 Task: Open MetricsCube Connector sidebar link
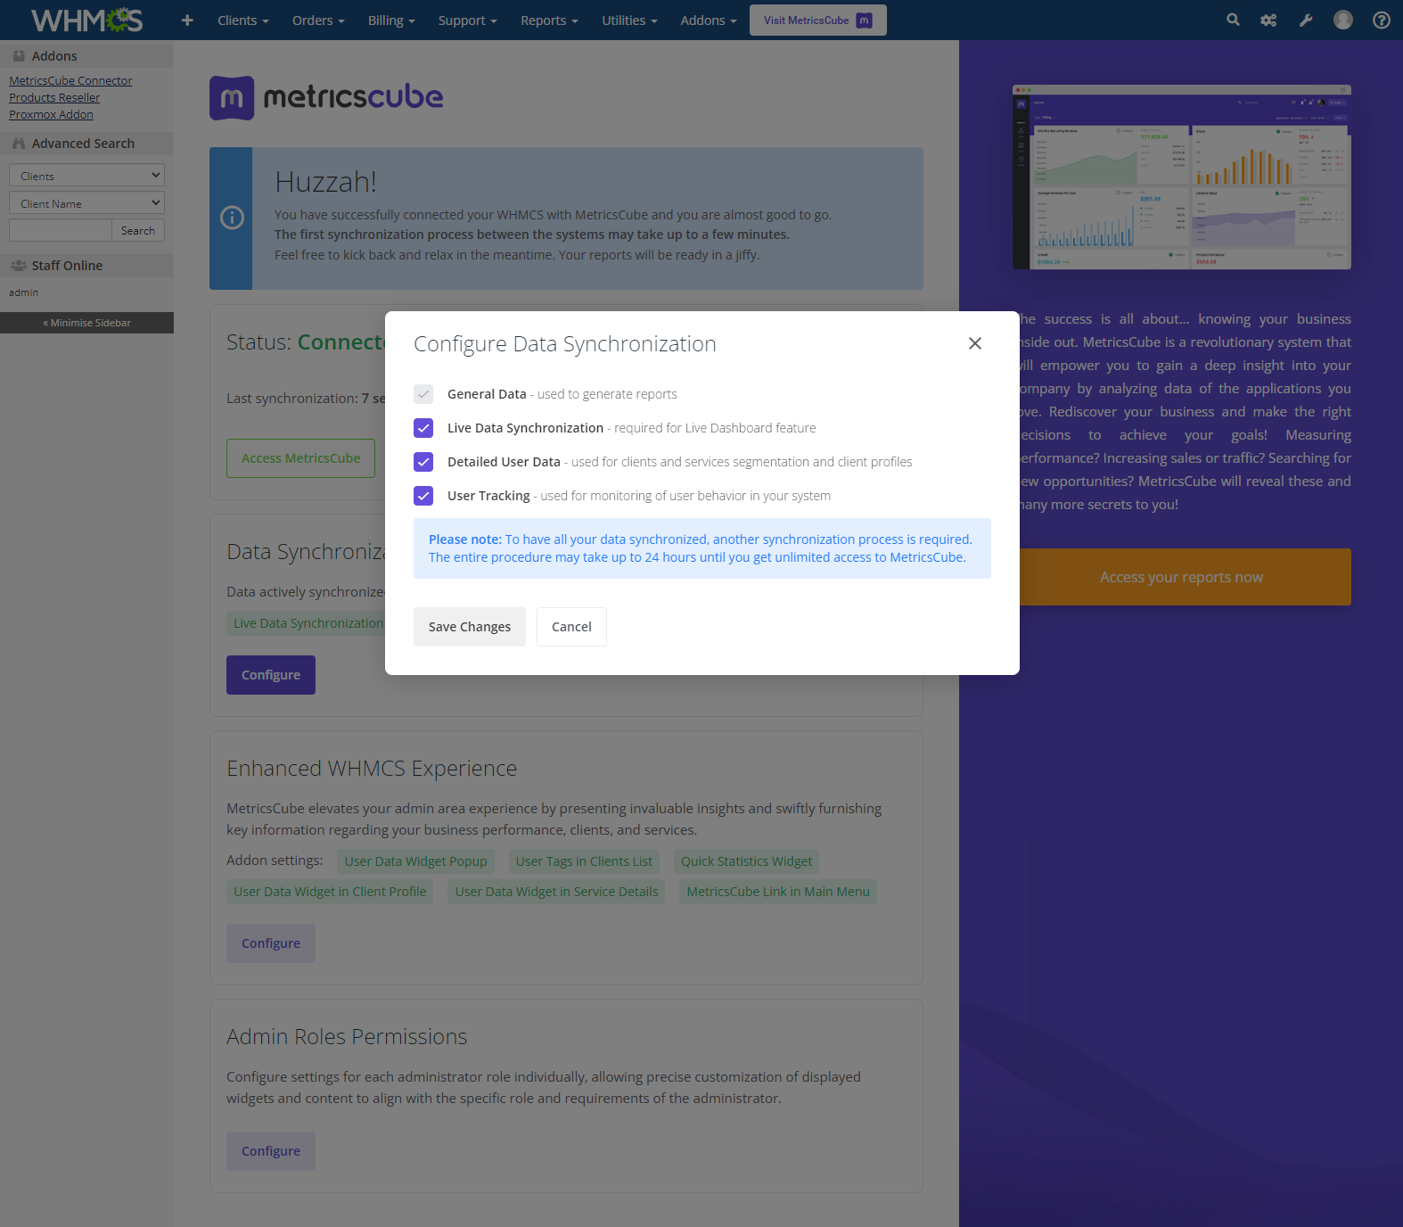coord(70,80)
